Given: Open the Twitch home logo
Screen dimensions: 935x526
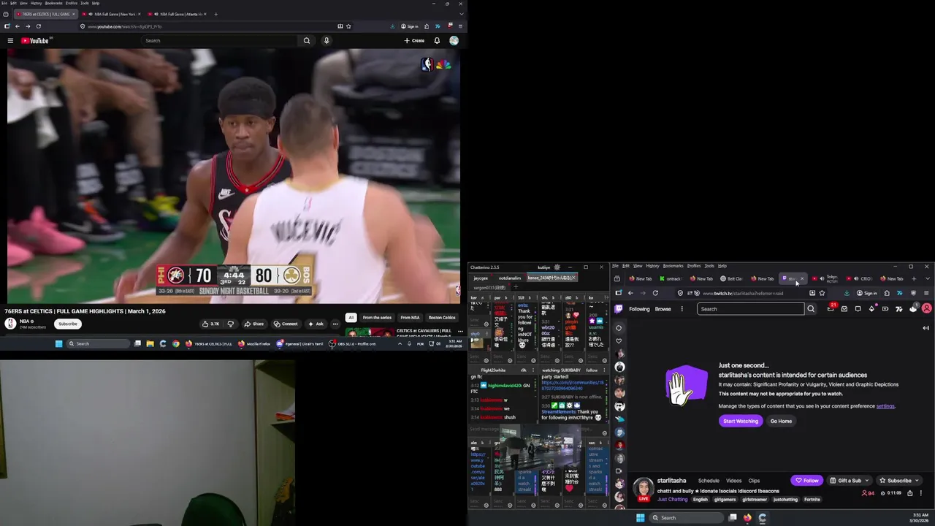Looking at the screenshot, I should (619, 309).
